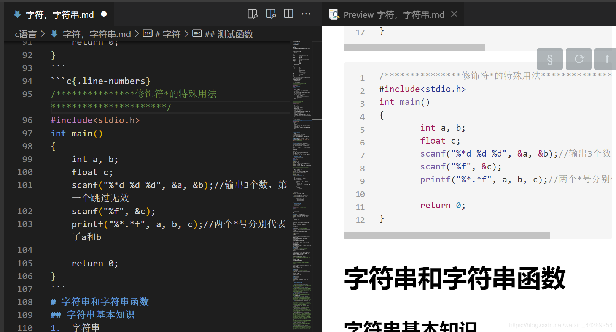
Task: Click 'return 0;' on editor line 105
Action: tap(95, 263)
